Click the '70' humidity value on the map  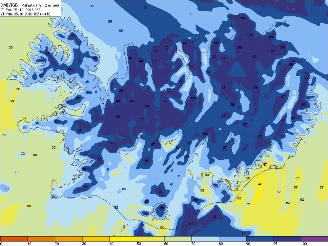(x=16, y=172)
